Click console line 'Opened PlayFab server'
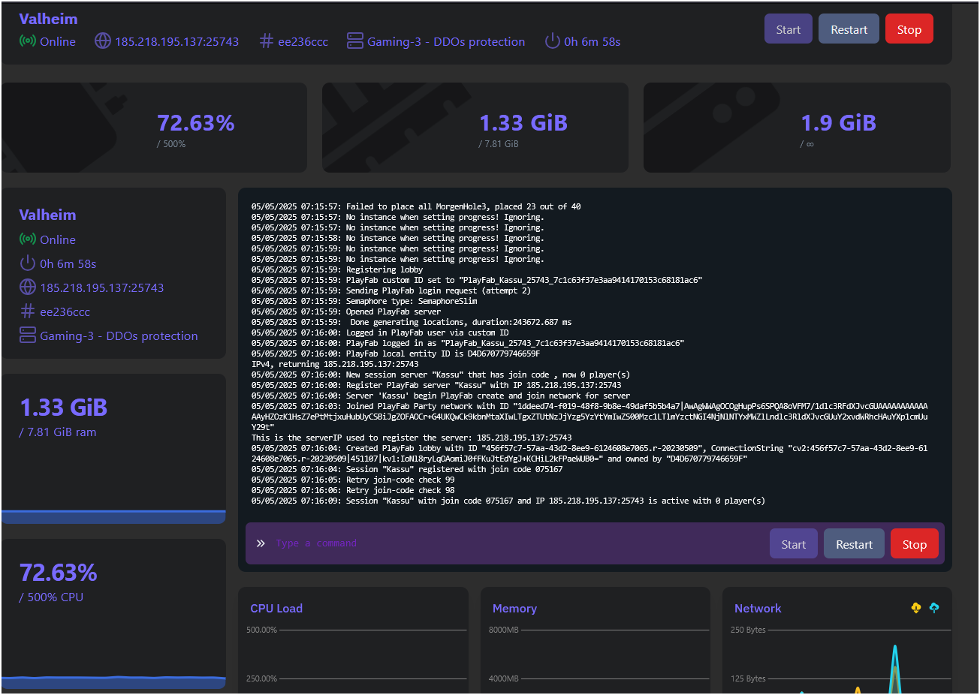 (x=346, y=311)
